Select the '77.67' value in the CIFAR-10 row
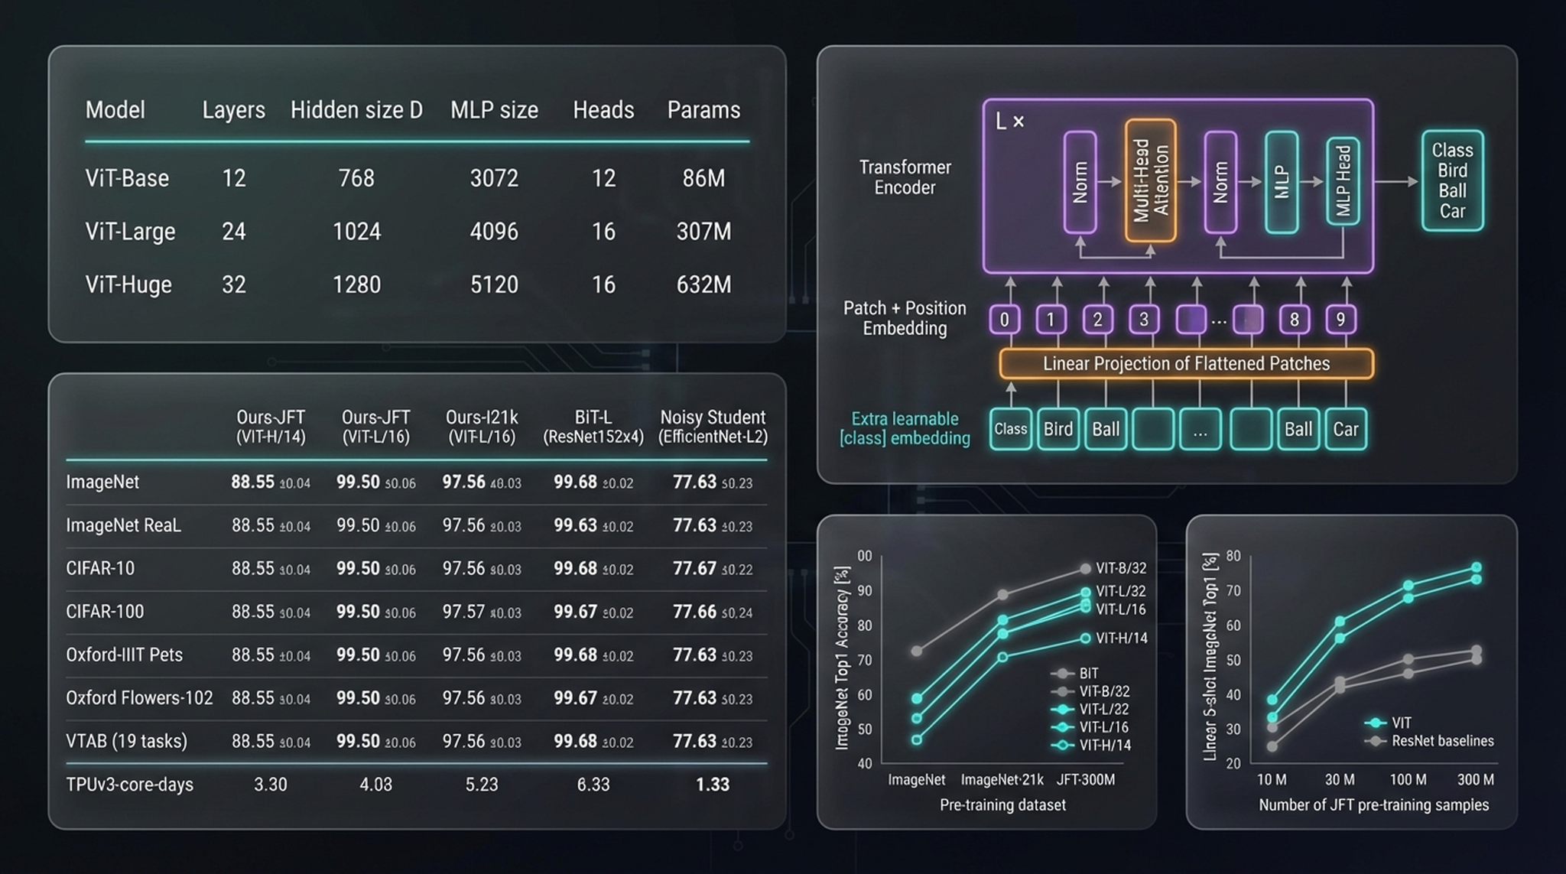This screenshot has width=1566, height=874. [x=694, y=568]
